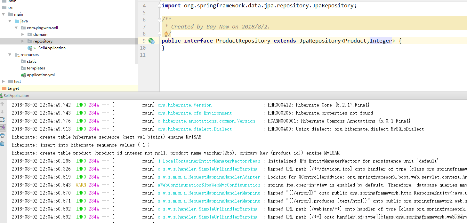Collapse the com.yingwen.sell package
The width and height of the screenshot is (467, 223).
pos(16,28)
